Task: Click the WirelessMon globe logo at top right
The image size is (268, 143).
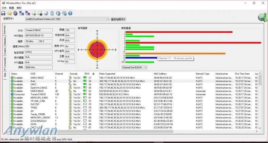Action: pyautogui.click(x=263, y=17)
